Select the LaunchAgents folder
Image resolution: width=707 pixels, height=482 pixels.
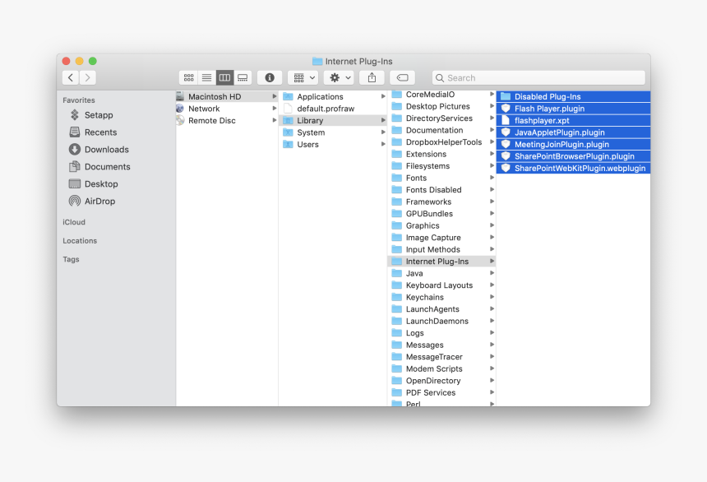[442, 309]
